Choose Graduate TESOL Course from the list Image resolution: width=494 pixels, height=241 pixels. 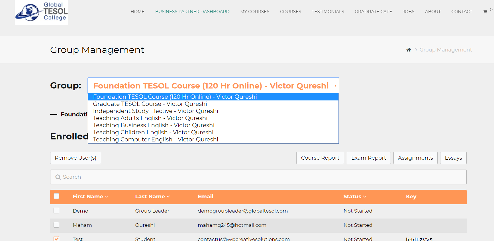point(150,104)
